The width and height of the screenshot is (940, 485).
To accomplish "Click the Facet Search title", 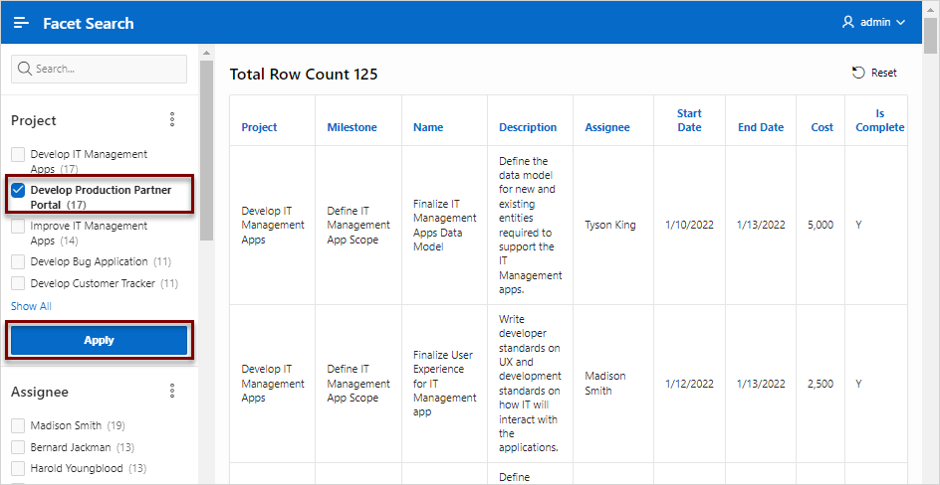I will click(x=88, y=23).
